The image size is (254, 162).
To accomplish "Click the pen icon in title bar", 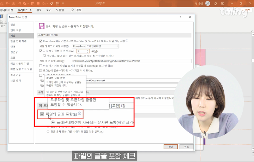I will coord(215,4).
